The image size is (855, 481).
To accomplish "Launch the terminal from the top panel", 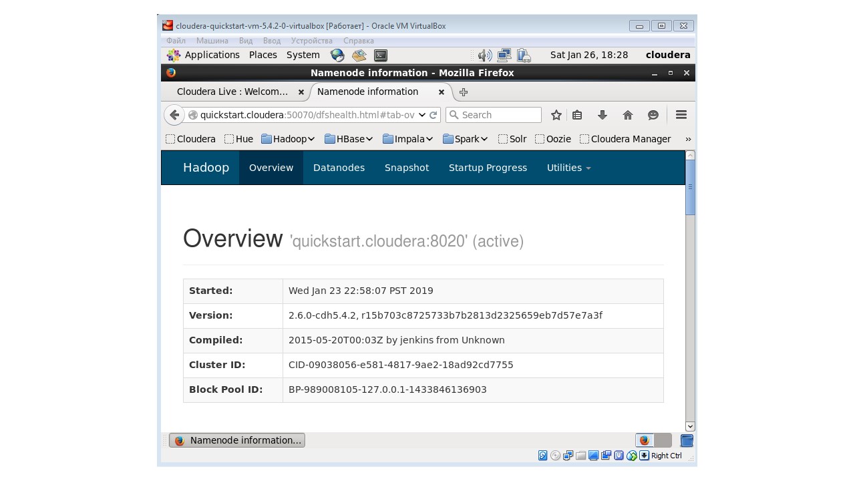I will click(x=380, y=55).
